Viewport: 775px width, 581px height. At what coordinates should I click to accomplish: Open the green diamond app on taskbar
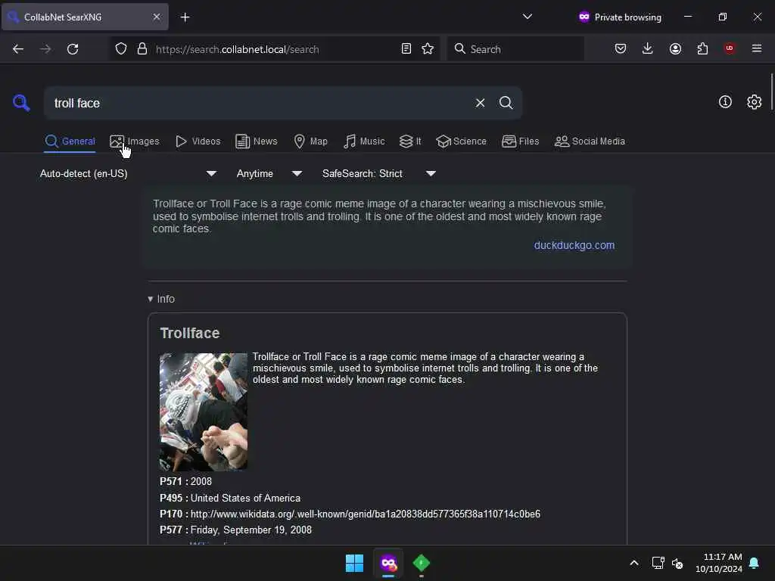[421, 563]
